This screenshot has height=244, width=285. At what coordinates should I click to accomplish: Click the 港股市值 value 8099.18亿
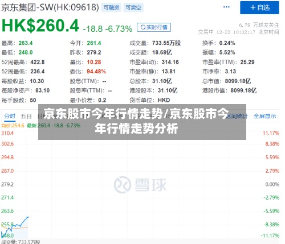pyautogui.click(x=243, y=90)
